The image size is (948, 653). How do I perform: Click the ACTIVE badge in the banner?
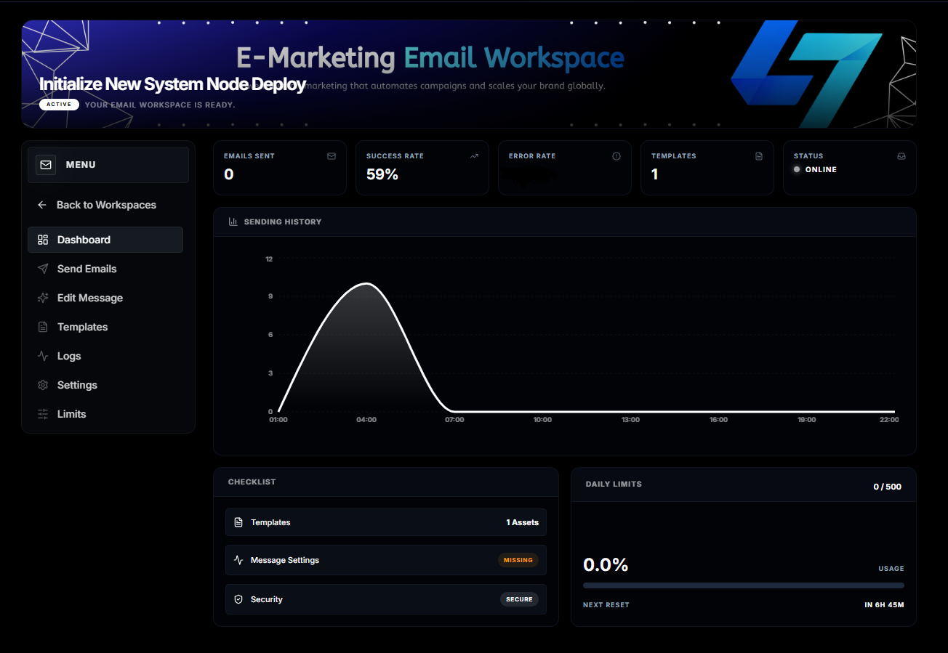59,104
